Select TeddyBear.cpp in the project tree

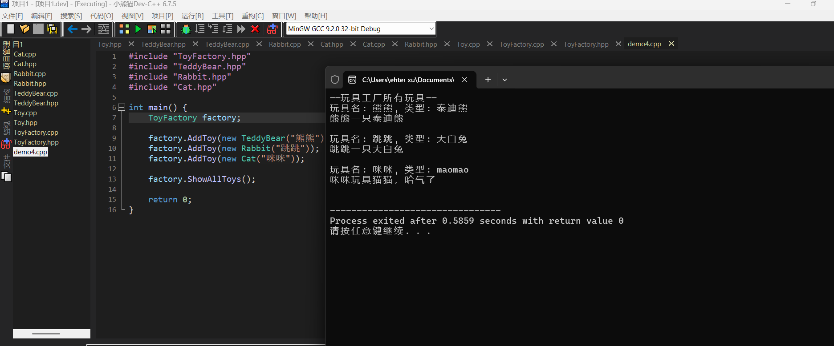[x=36, y=93]
